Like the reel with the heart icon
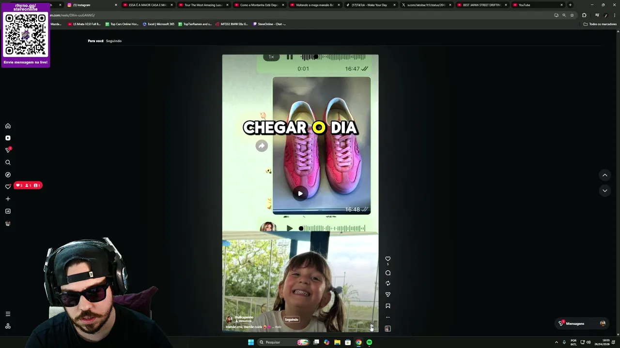Viewport: 620px width, 348px height. click(387, 259)
